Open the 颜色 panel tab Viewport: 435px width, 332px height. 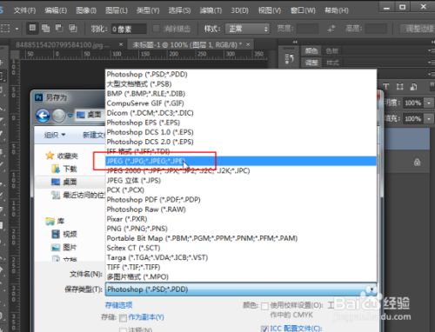pos(311,51)
